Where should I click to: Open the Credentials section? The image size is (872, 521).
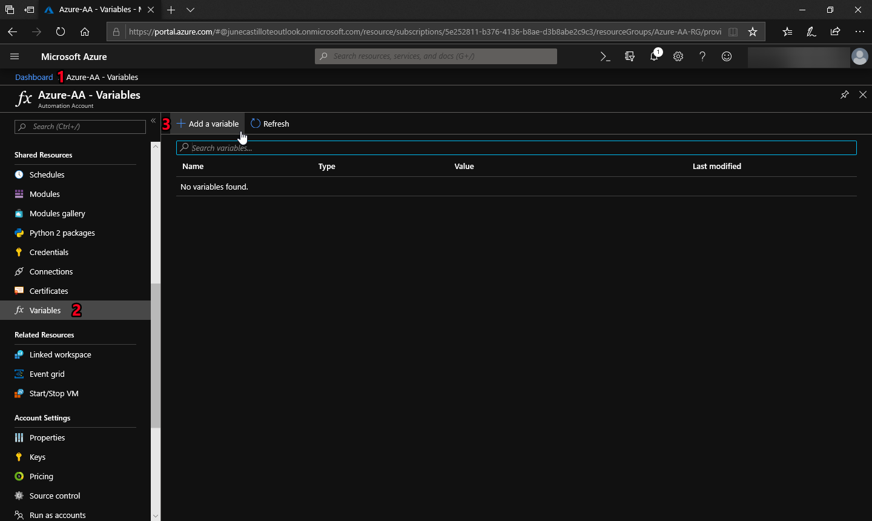coord(48,252)
